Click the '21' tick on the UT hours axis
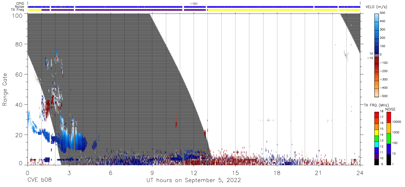This screenshot has height=187, width=405. pos(319,172)
